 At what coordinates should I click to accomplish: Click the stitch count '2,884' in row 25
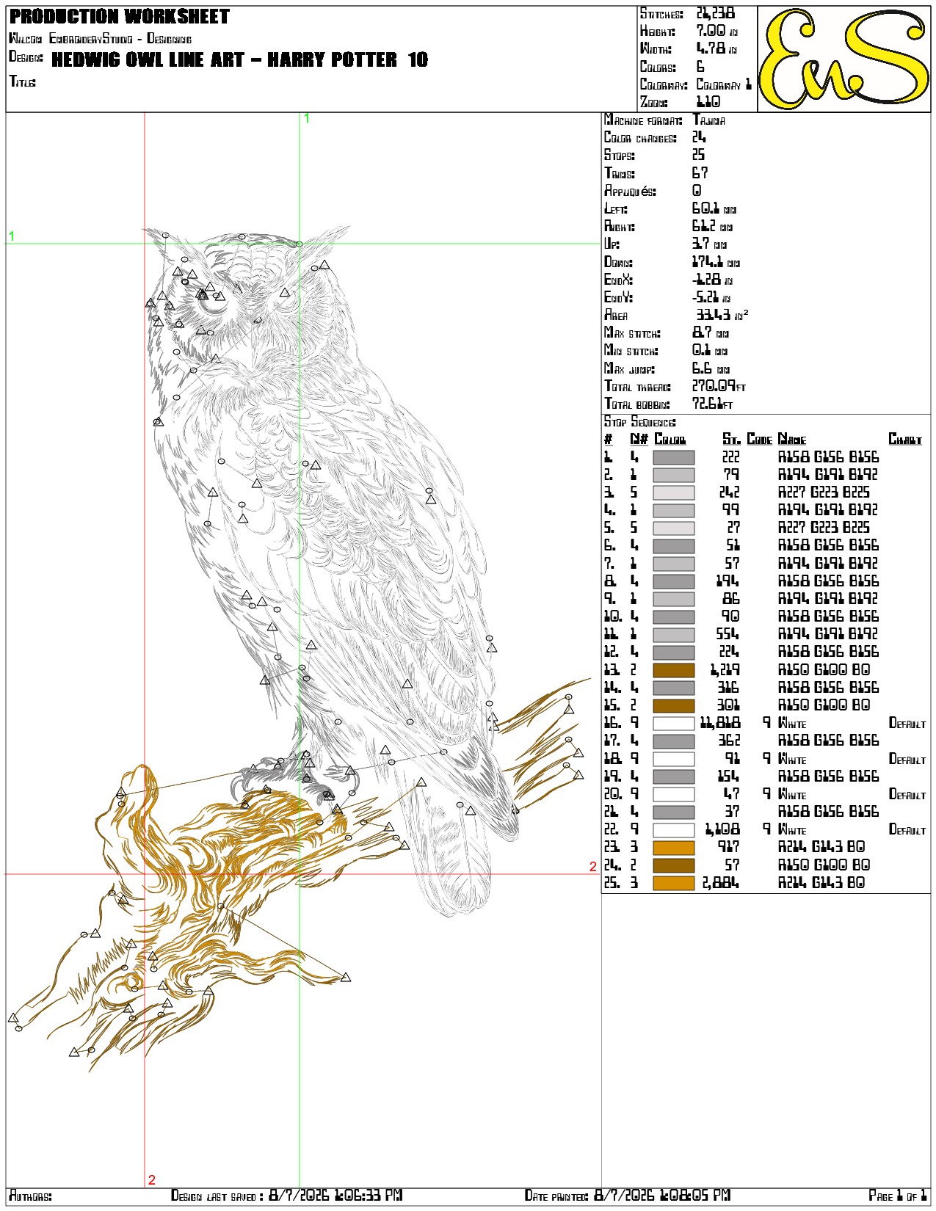coord(721,883)
